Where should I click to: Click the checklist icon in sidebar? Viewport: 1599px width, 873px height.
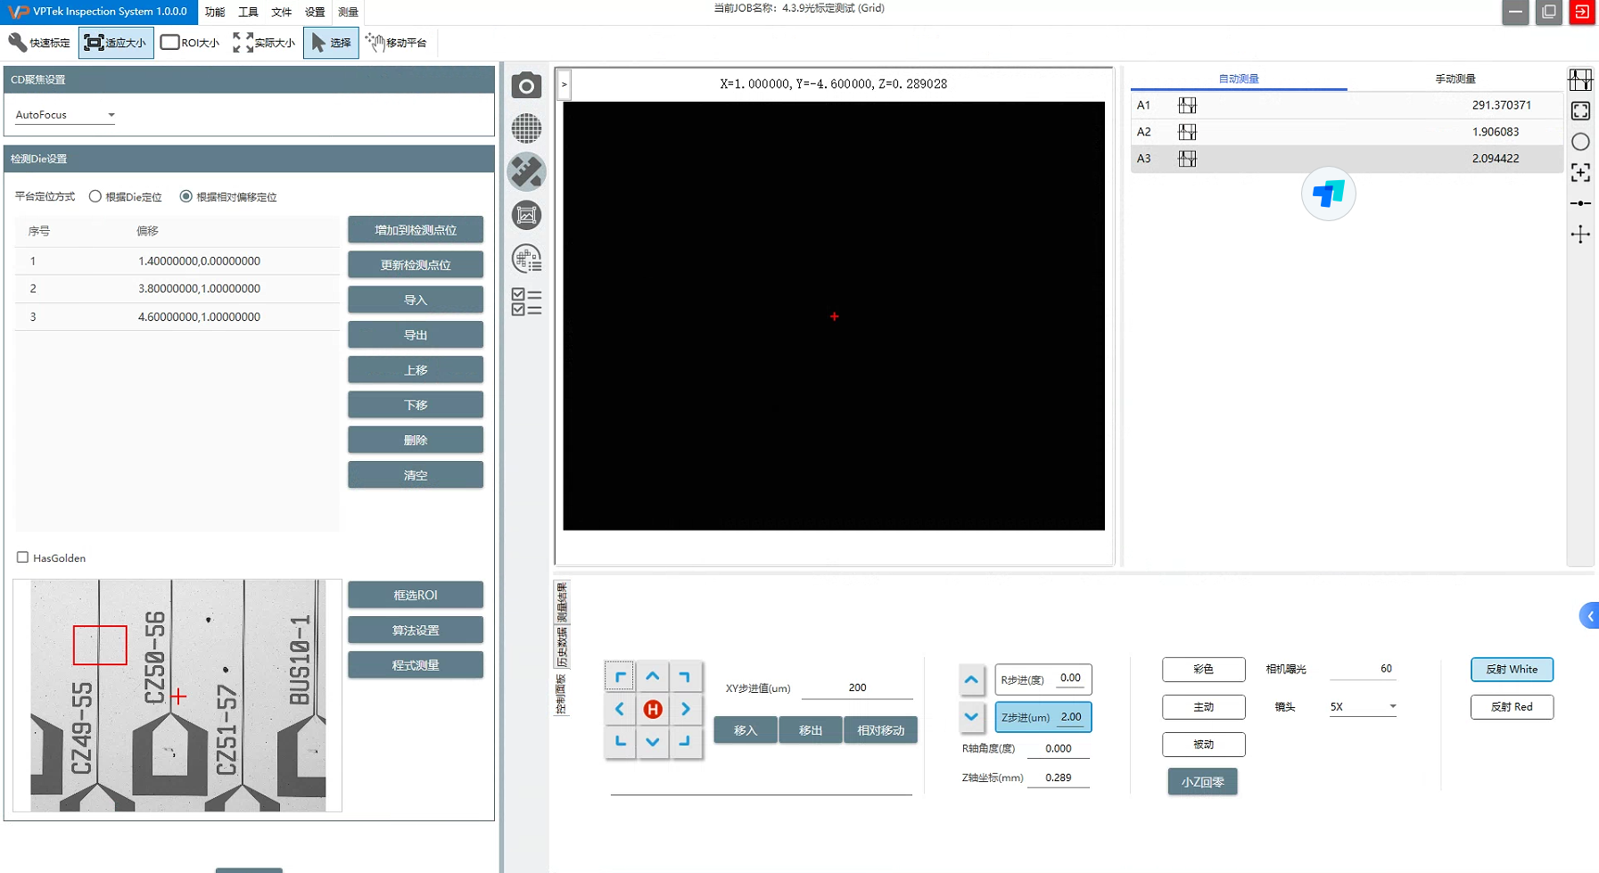(x=526, y=302)
